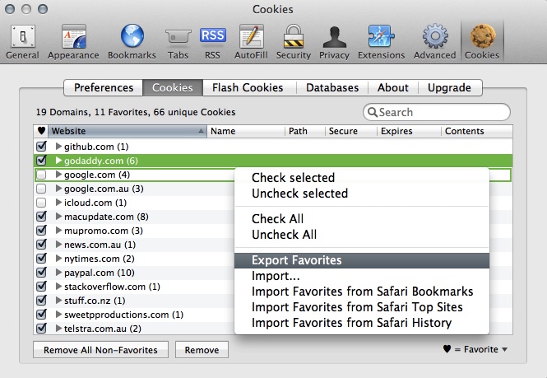The width and height of the screenshot is (547, 378).
Task: Expand the paypal.com disclosure triangle
Action: pyautogui.click(x=58, y=273)
